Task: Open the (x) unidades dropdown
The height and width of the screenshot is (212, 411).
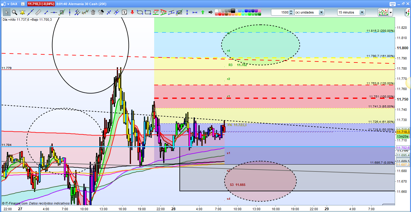Action: [x=321, y=12]
